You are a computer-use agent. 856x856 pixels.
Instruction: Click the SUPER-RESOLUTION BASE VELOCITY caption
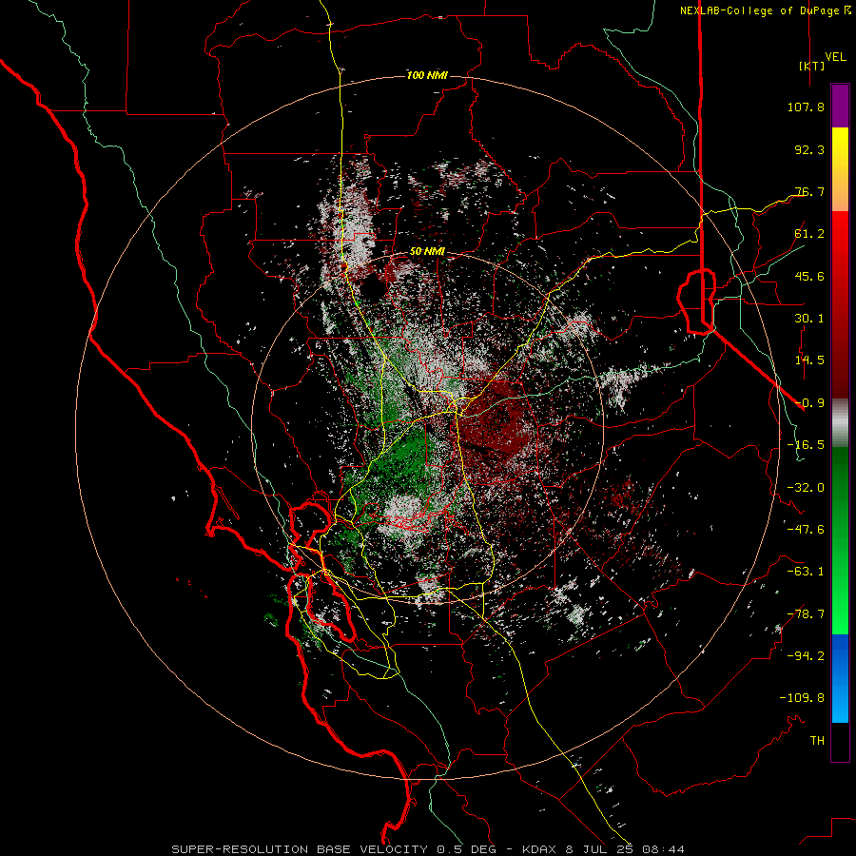tap(302, 849)
